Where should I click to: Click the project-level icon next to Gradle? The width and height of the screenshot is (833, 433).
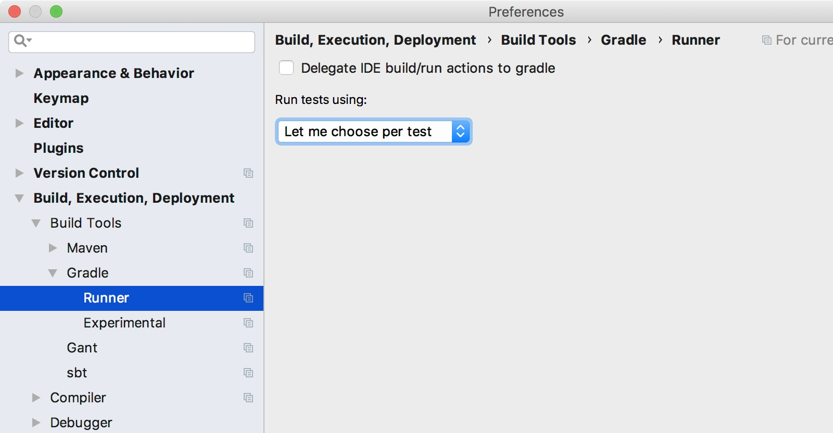click(248, 273)
